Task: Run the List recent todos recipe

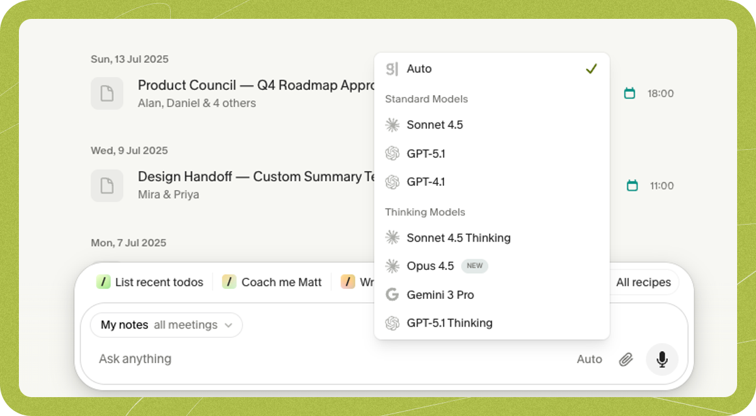Action: [150, 282]
